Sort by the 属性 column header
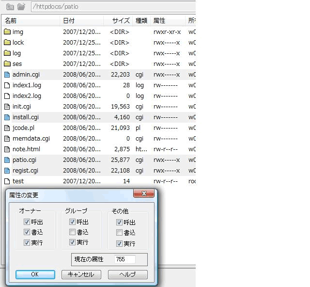This screenshot has width=310, height=287. click(x=168, y=20)
